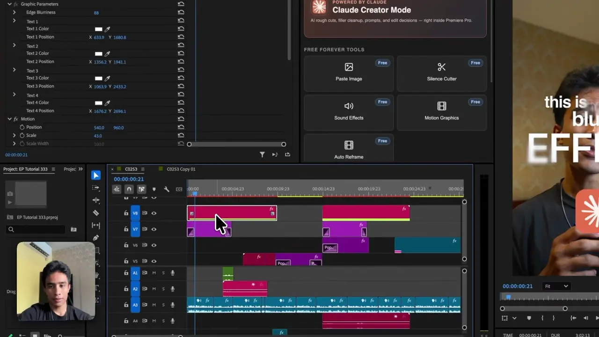Toggle track output eye for V8

click(x=154, y=213)
